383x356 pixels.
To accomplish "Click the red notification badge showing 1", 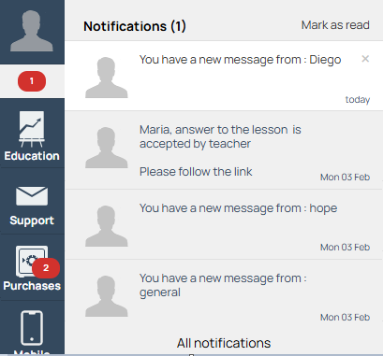I will tap(32, 81).
